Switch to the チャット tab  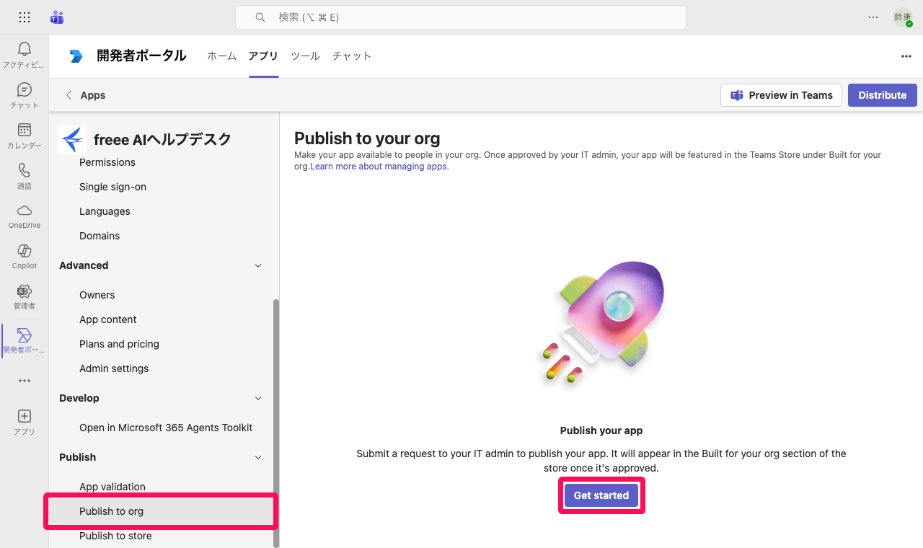click(352, 56)
